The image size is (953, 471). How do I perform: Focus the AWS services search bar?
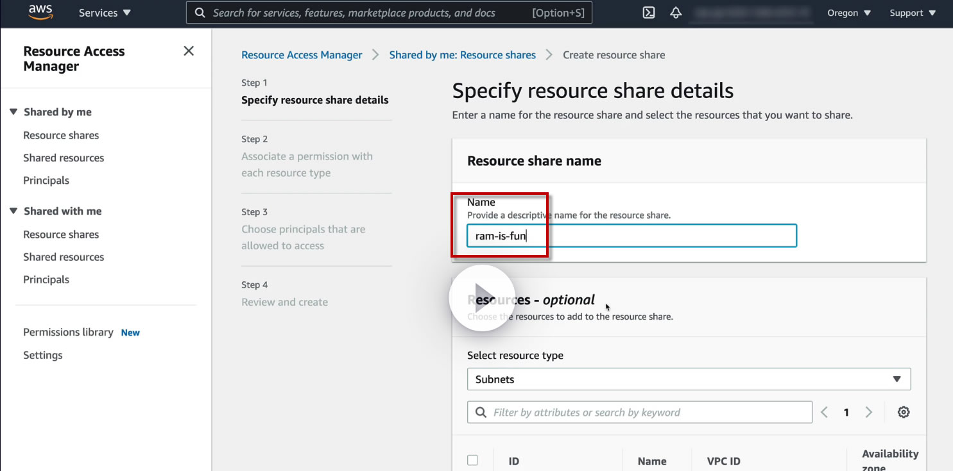pos(388,13)
